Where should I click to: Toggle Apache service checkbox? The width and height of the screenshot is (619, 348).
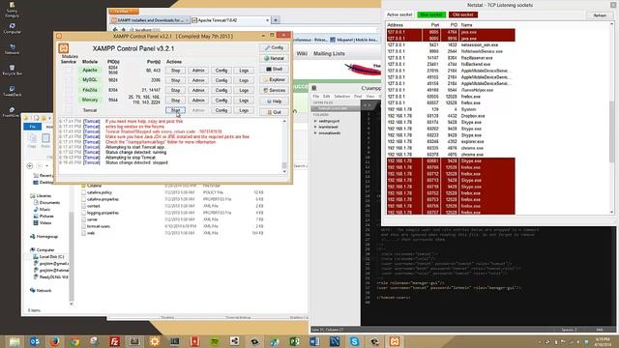[69, 71]
